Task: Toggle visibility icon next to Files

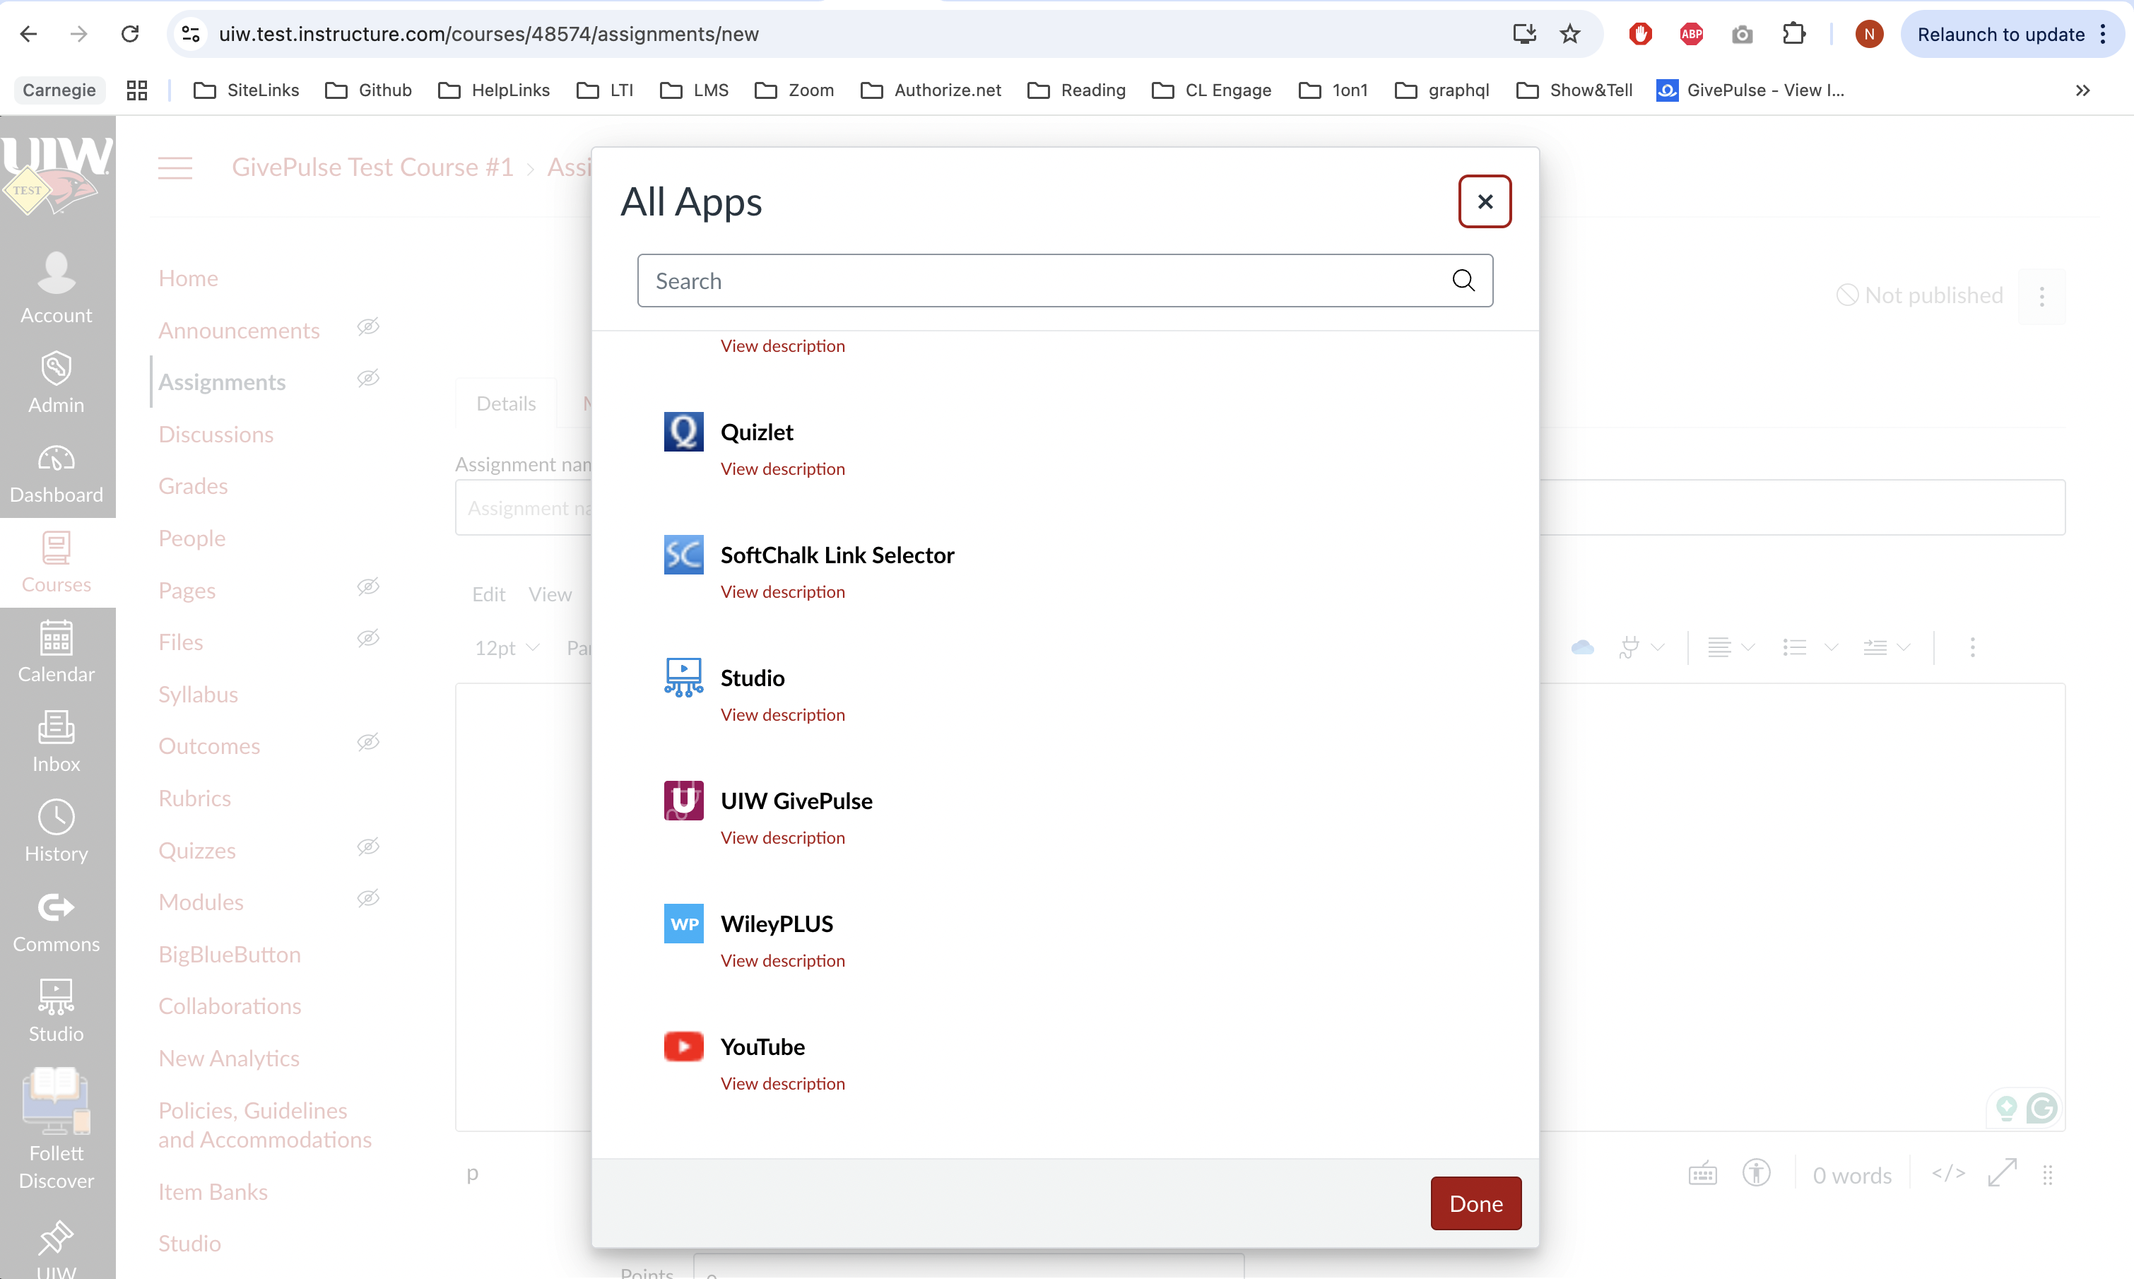Action: tap(368, 639)
